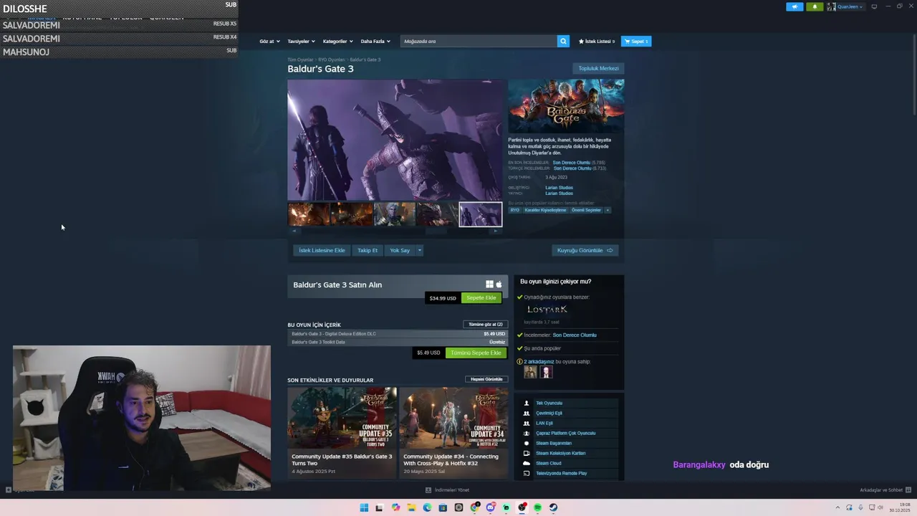Click Tümüne göz at (2) button

click(x=486, y=324)
